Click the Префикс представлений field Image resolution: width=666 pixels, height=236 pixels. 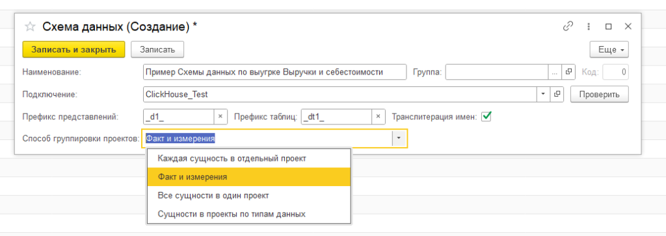[x=178, y=117]
